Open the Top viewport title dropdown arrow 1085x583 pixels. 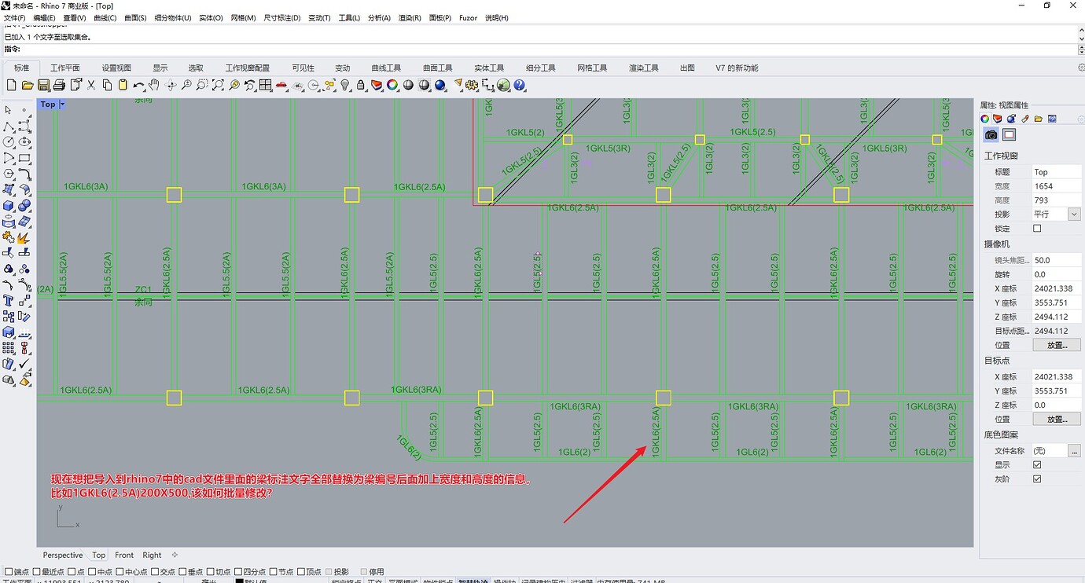pos(62,104)
